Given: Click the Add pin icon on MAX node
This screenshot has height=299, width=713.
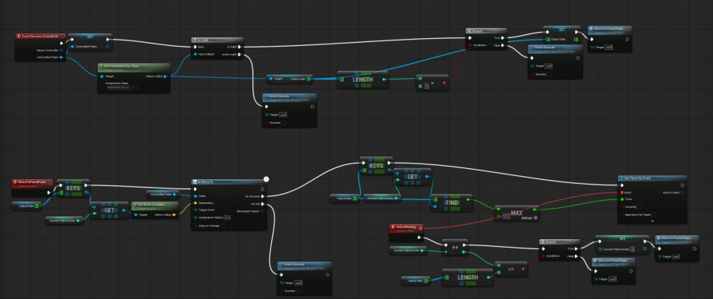Looking at the screenshot, I should pos(535,218).
